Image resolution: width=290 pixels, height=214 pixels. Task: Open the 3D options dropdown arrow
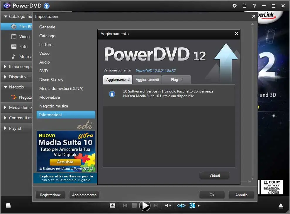coord(199,206)
